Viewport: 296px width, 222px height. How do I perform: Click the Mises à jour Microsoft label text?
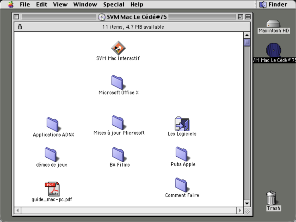pos(119,133)
